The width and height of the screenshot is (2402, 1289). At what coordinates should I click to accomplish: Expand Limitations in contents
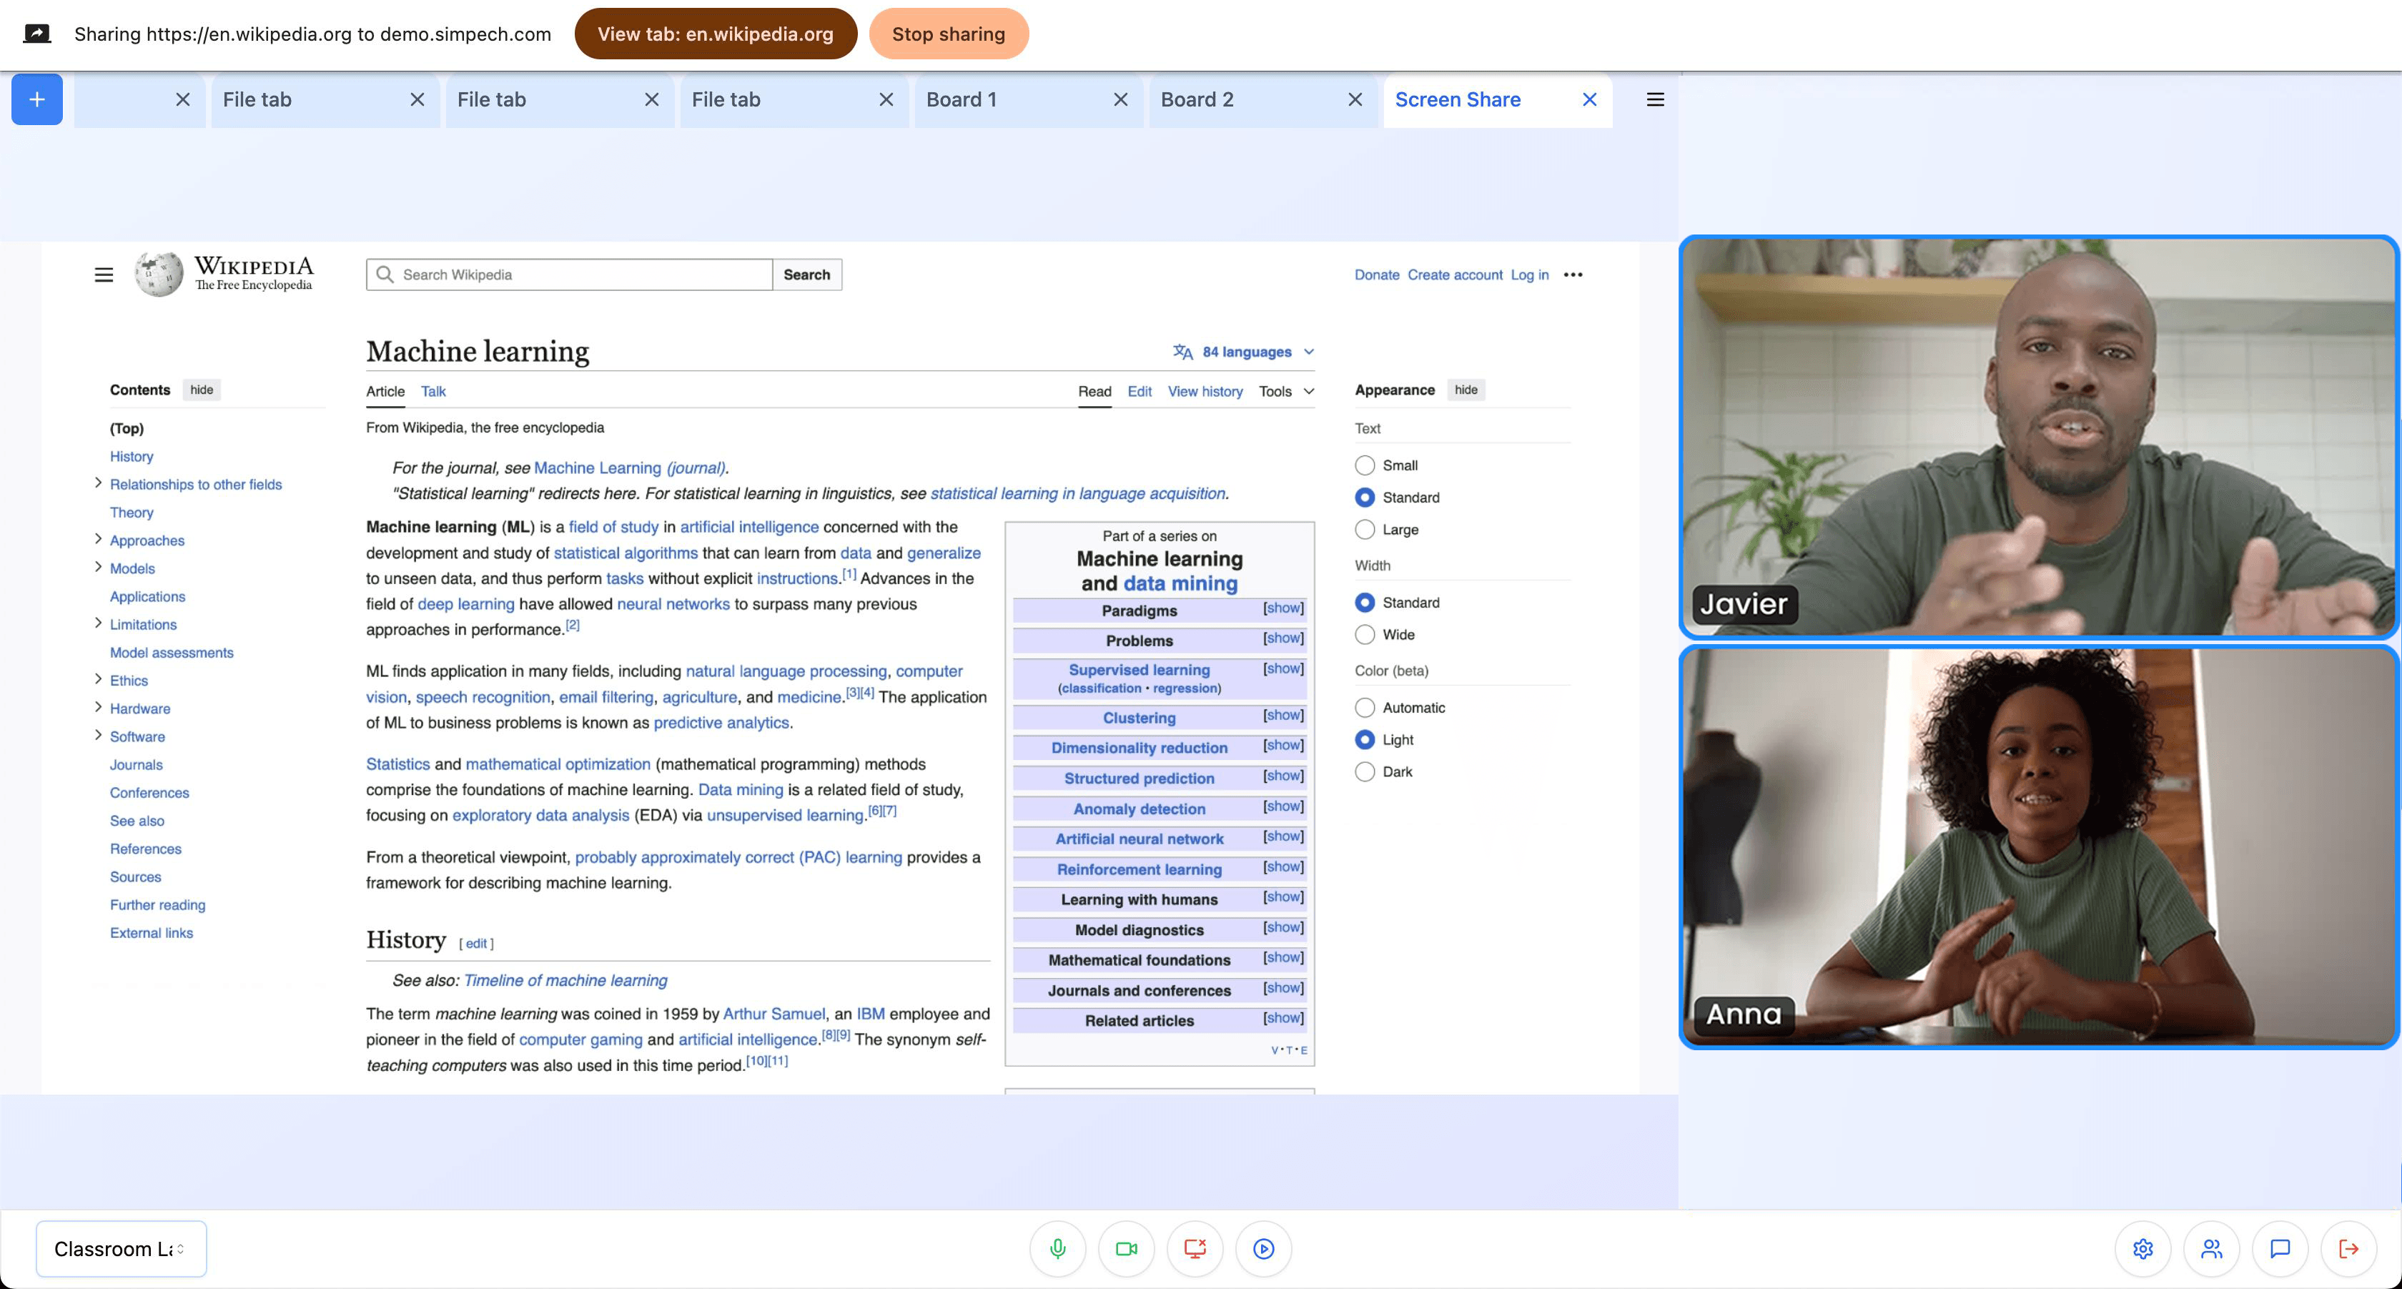coord(98,623)
